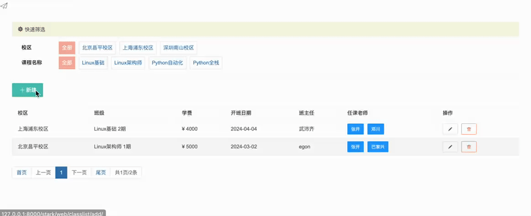Click pencil icon for Linux架构师 1期 row

coord(450,147)
